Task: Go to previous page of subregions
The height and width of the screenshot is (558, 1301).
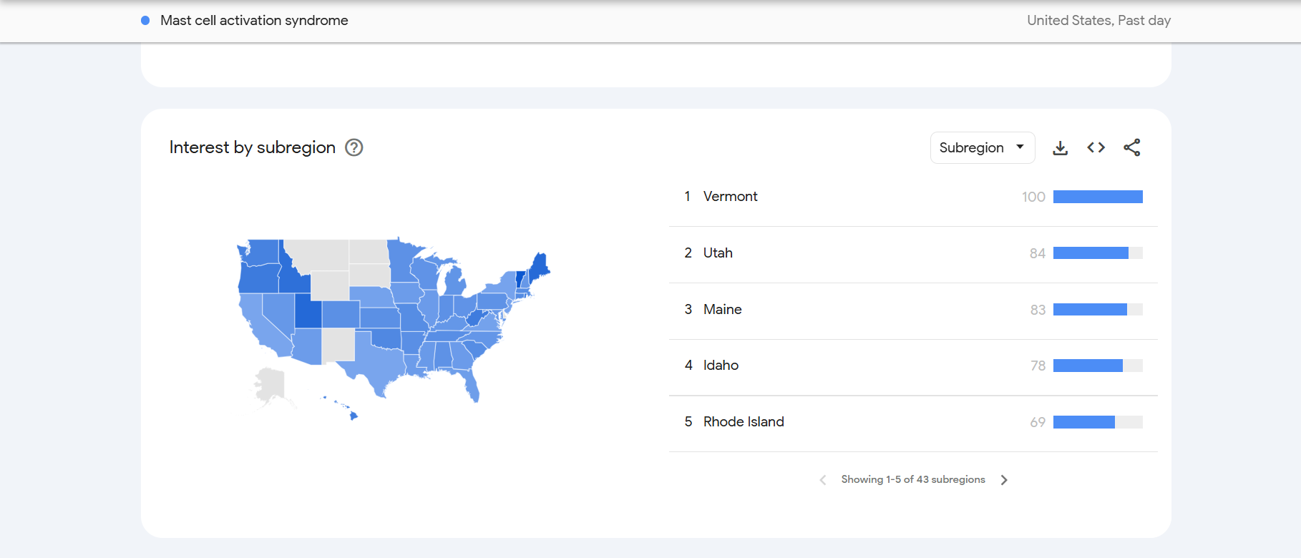Action: pyautogui.click(x=823, y=480)
